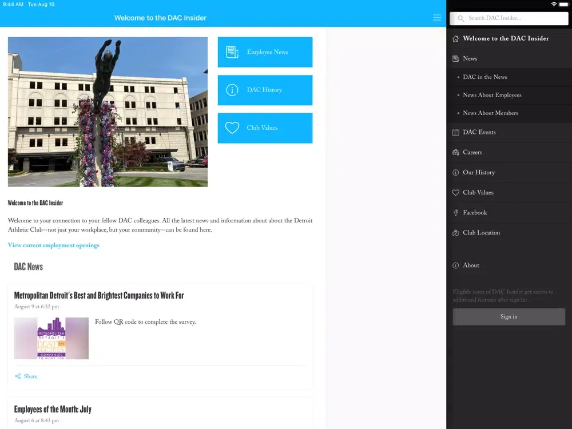Click the search magnifier icon
Image resolution: width=572 pixels, height=429 pixels.
point(460,18)
